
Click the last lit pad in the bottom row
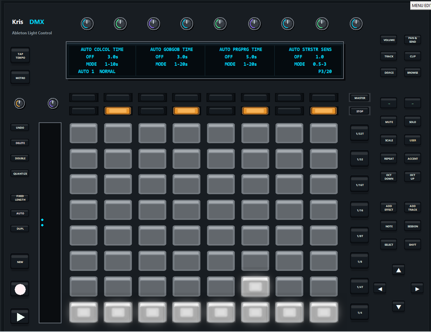pos(324,312)
